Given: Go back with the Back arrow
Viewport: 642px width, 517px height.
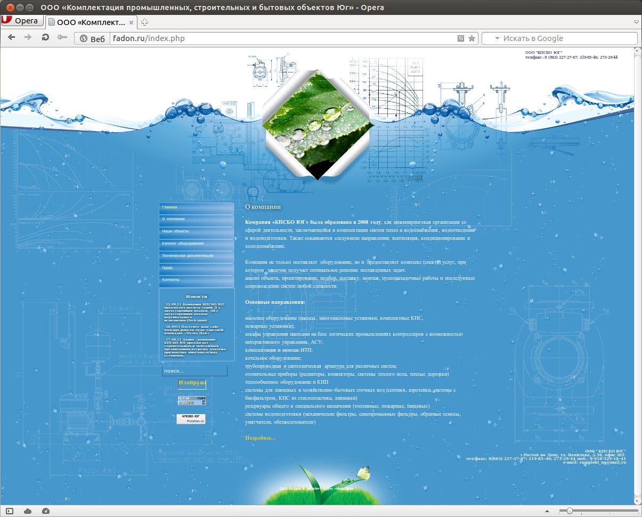Looking at the screenshot, I should pyautogui.click(x=12, y=37).
